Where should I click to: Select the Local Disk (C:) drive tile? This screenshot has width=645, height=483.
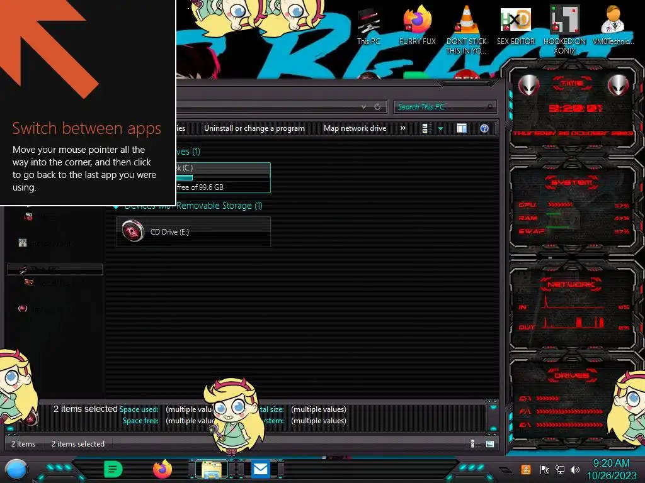[224, 177]
